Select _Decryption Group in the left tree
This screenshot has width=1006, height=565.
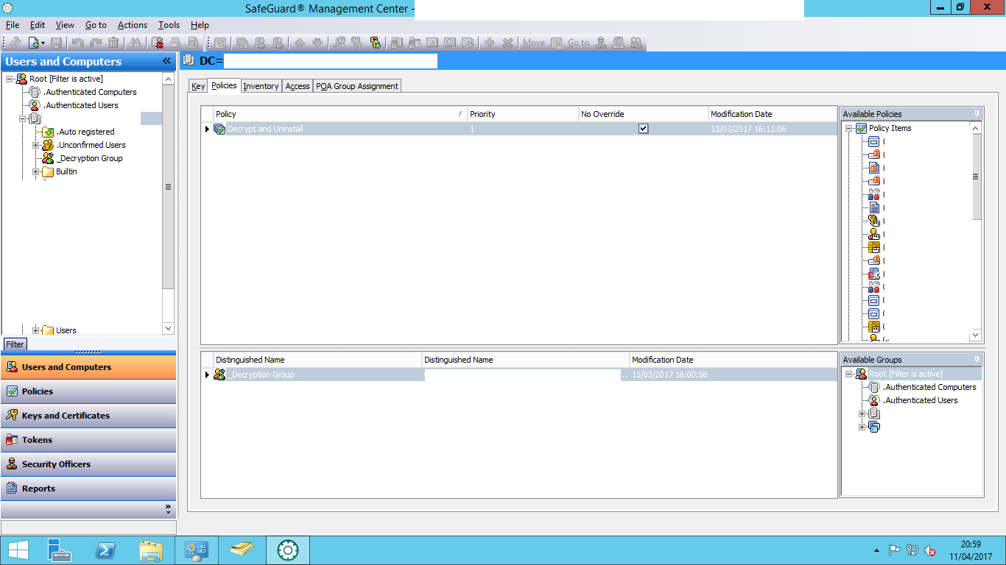[89, 158]
